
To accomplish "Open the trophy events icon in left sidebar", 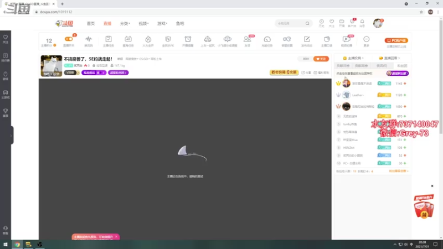I will tap(6, 113).
